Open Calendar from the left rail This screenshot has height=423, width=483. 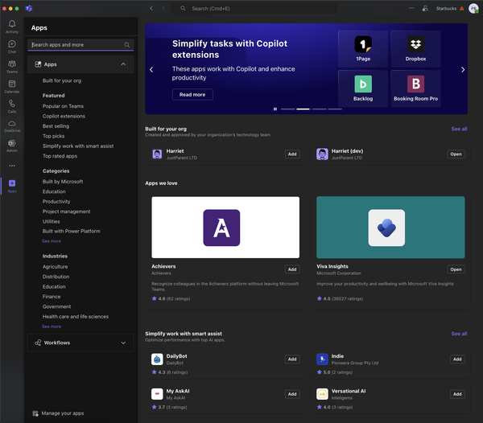[x=11, y=85]
